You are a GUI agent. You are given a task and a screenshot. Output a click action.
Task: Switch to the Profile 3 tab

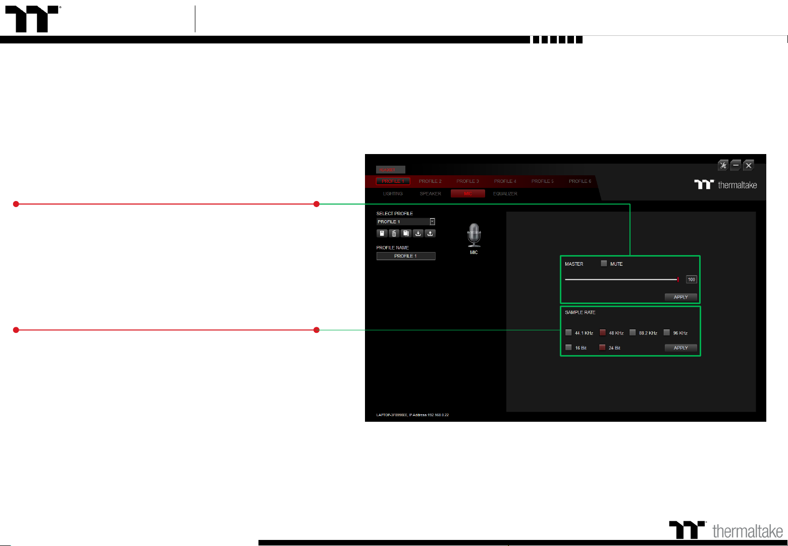click(x=467, y=181)
